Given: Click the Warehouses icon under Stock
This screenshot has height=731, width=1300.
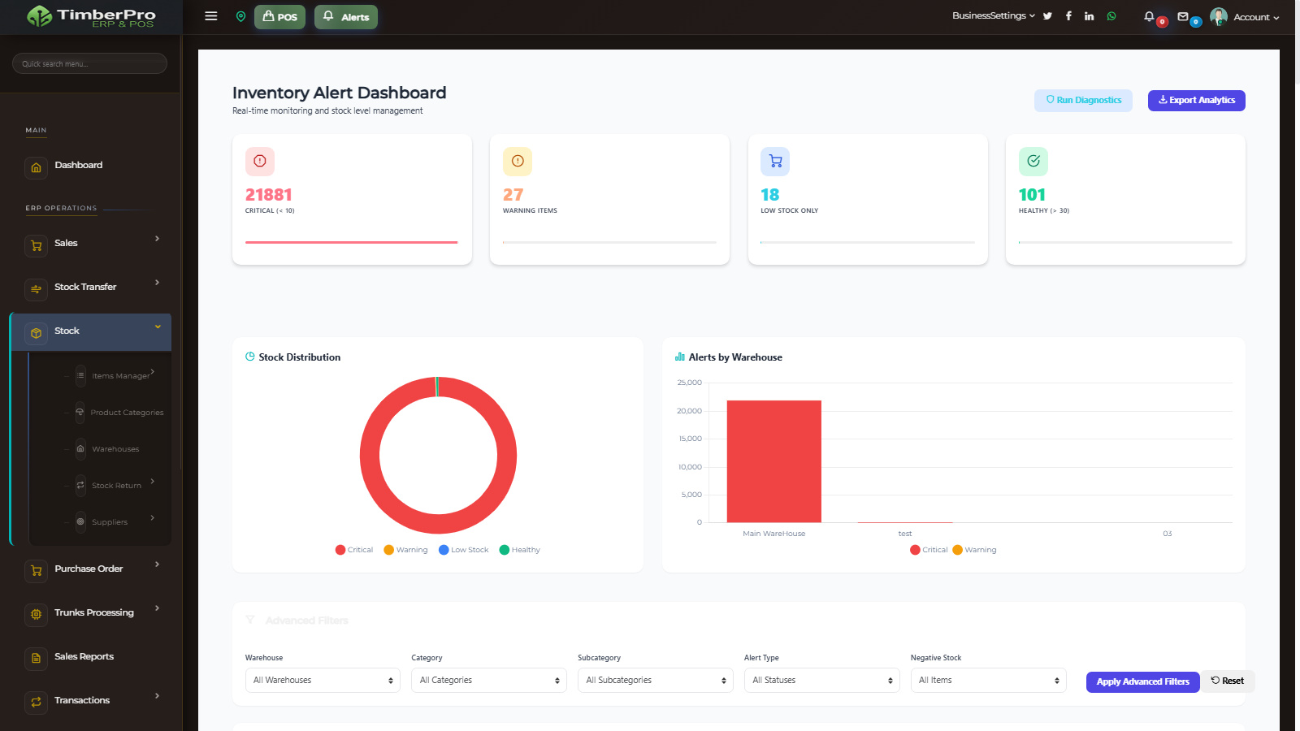Looking at the screenshot, I should coord(80,448).
